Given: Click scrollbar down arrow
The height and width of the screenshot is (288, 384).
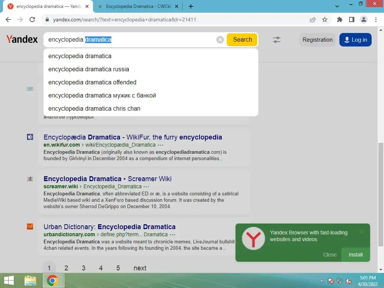Looking at the screenshot, I should coord(381,270).
